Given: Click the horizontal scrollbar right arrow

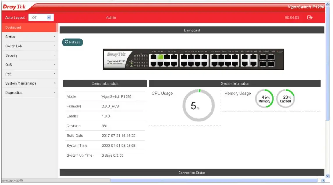Looking at the screenshot, I should tap(323, 180).
